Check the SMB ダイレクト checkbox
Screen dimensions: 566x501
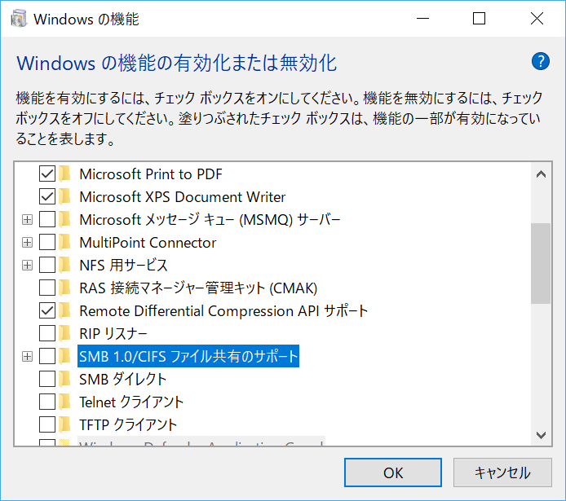coord(47,379)
